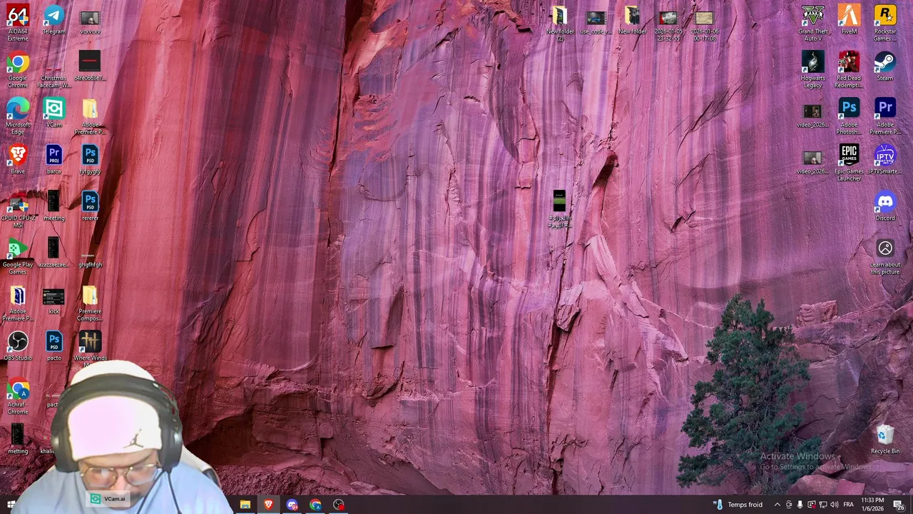This screenshot has width=913, height=514.
Task: Open the notification center with badge 26
Action: [898, 505]
